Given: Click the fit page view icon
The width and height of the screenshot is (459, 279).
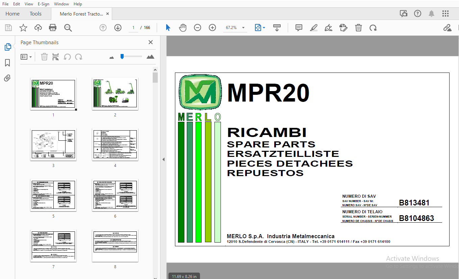Looking at the screenshot, I should click(258, 28).
